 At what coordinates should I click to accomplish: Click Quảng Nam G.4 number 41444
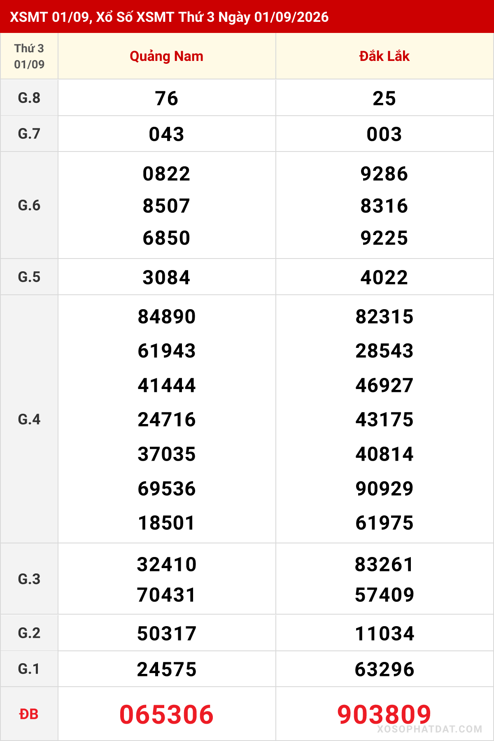coord(167,385)
